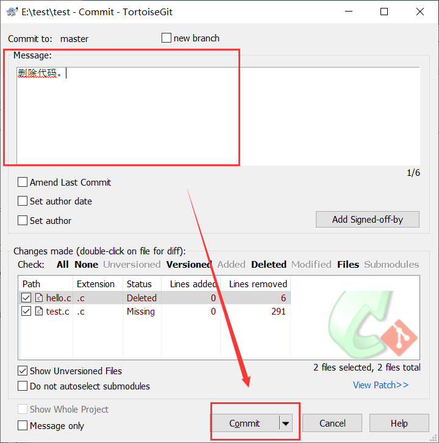
Task: Click Add Signed-off-by button
Action: click(x=368, y=219)
